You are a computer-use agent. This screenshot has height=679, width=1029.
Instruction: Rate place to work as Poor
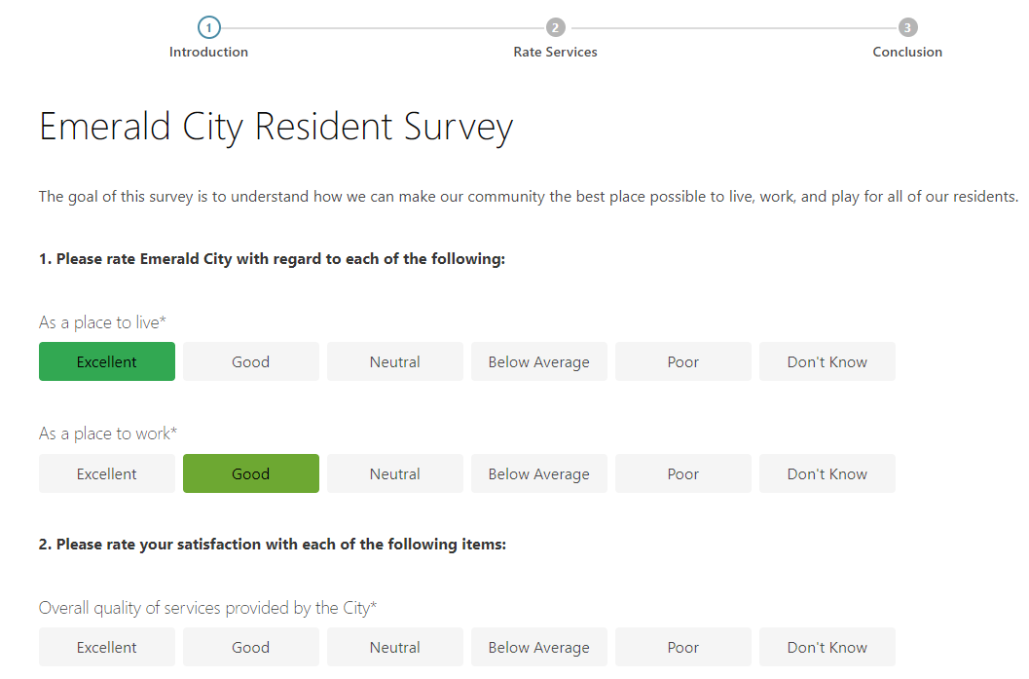click(683, 473)
